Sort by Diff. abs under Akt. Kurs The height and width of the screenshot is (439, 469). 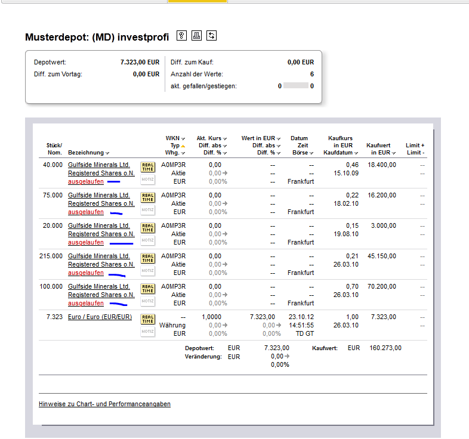point(224,146)
